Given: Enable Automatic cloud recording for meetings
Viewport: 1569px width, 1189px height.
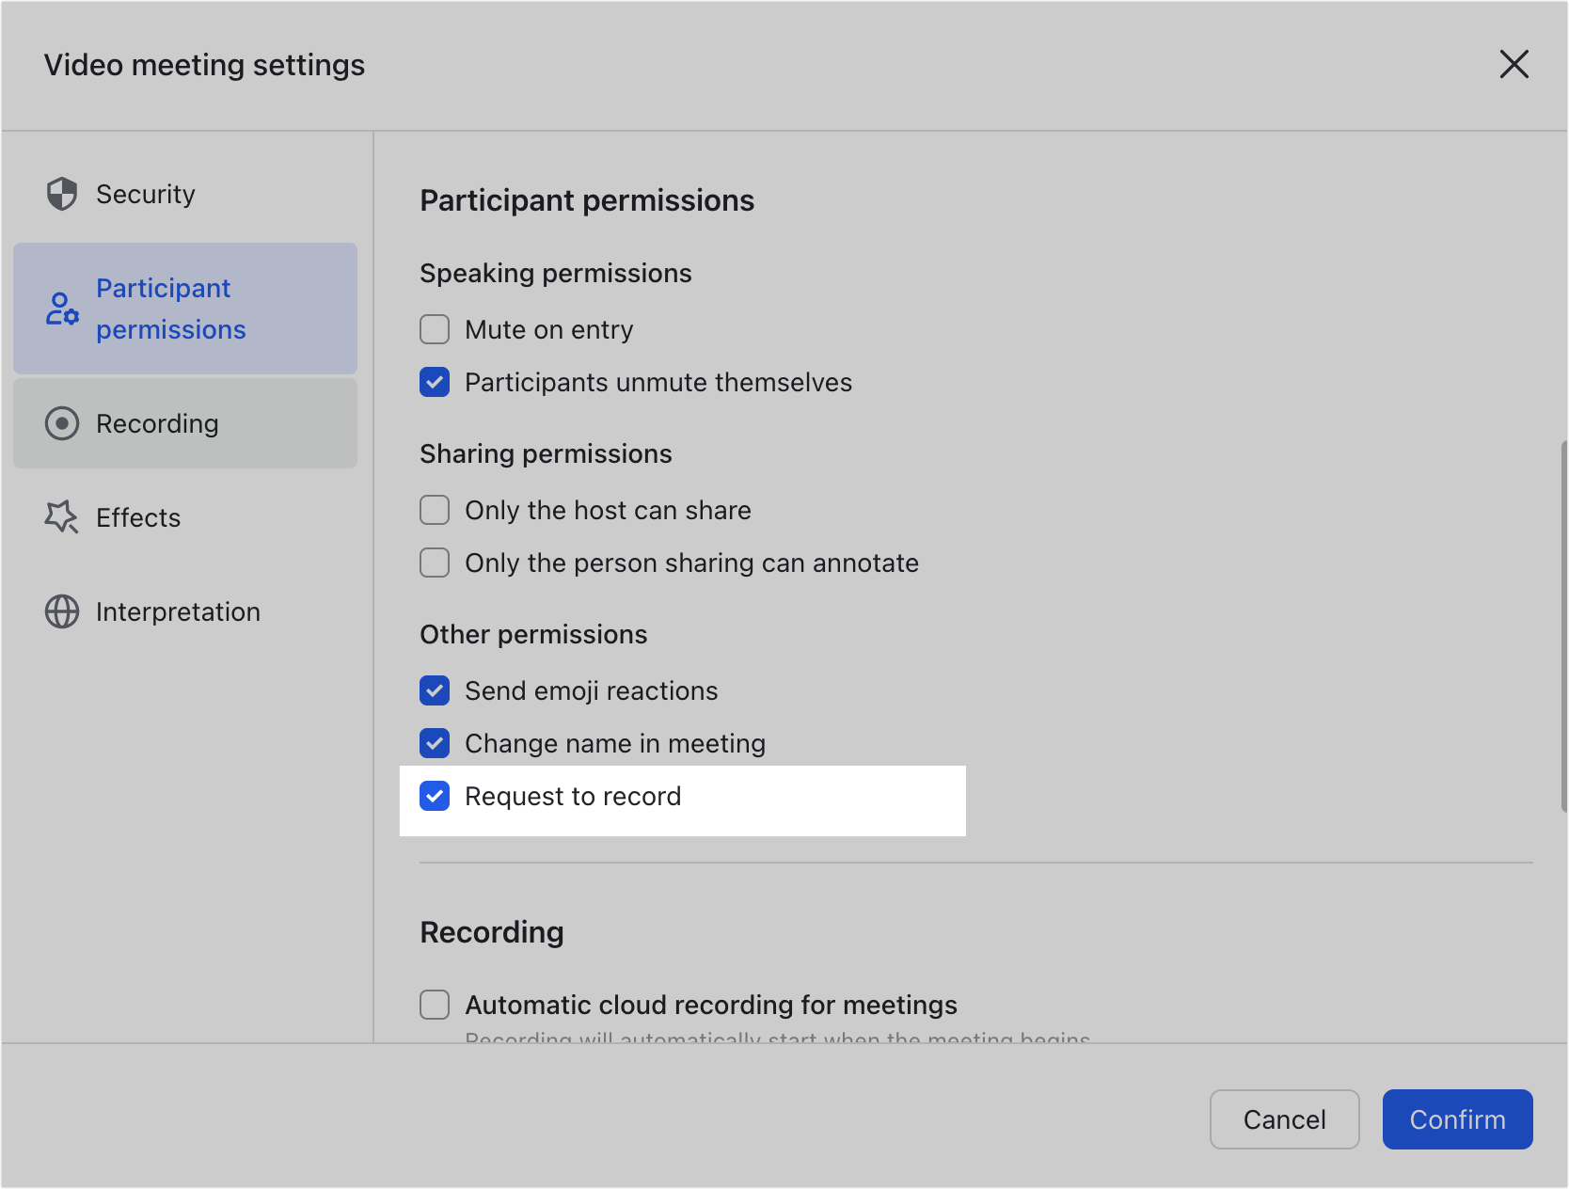Looking at the screenshot, I should point(435,1005).
